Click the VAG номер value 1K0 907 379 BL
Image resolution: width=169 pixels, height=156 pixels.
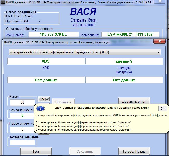coord(53,34)
